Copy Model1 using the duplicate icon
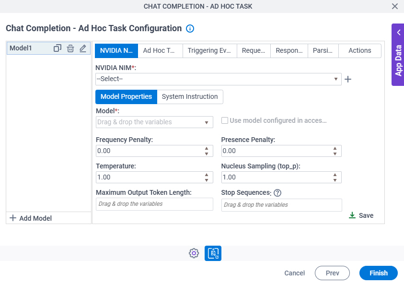Image resolution: width=404 pixels, height=285 pixels. point(57,48)
